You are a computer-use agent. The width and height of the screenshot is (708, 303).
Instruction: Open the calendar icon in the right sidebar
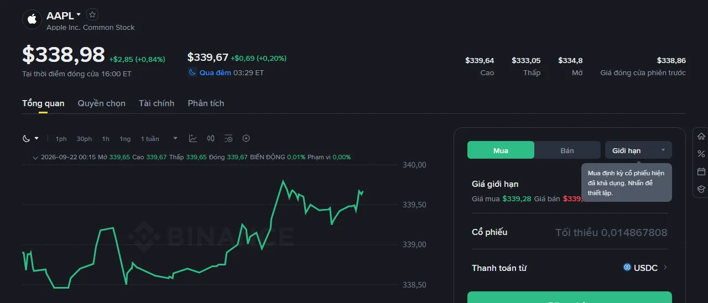(701, 171)
